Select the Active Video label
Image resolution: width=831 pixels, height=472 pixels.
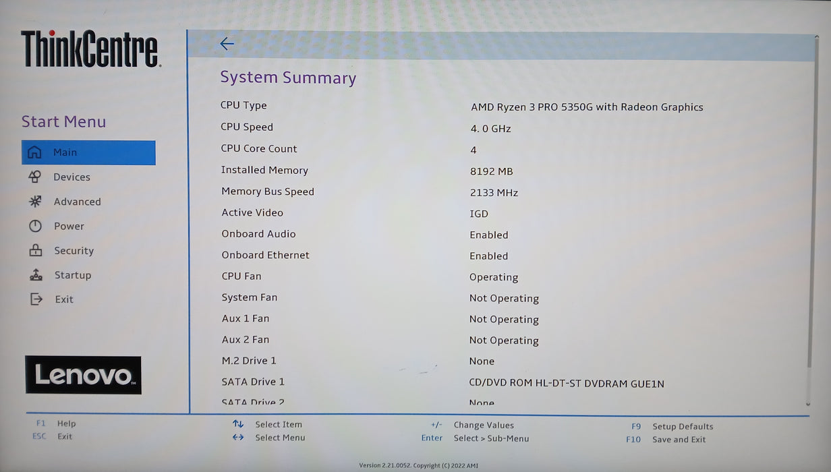pyautogui.click(x=252, y=212)
